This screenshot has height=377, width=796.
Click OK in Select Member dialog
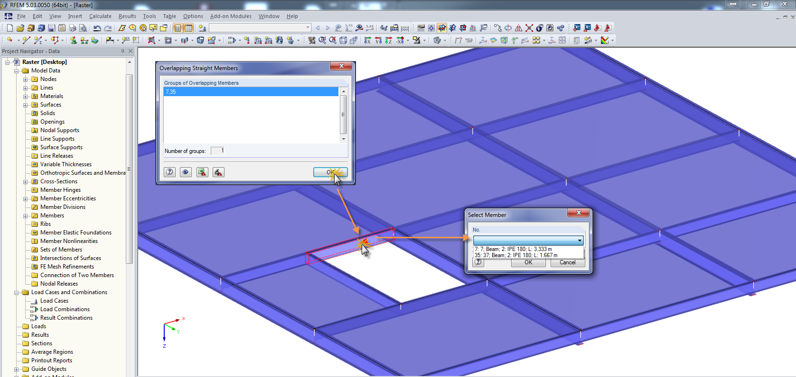point(528,262)
